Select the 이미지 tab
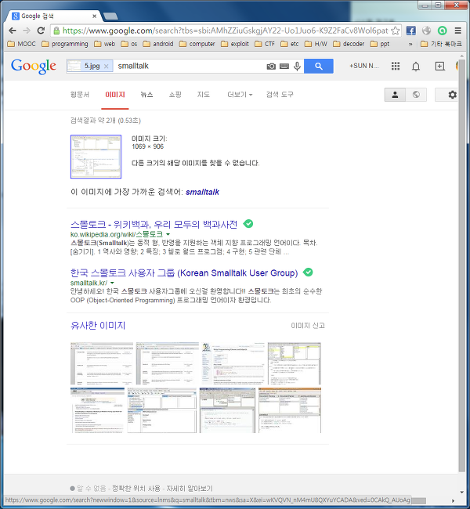Image resolution: width=470 pixels, height=509 pixels. pyautogui.click(x=115, y=95)
